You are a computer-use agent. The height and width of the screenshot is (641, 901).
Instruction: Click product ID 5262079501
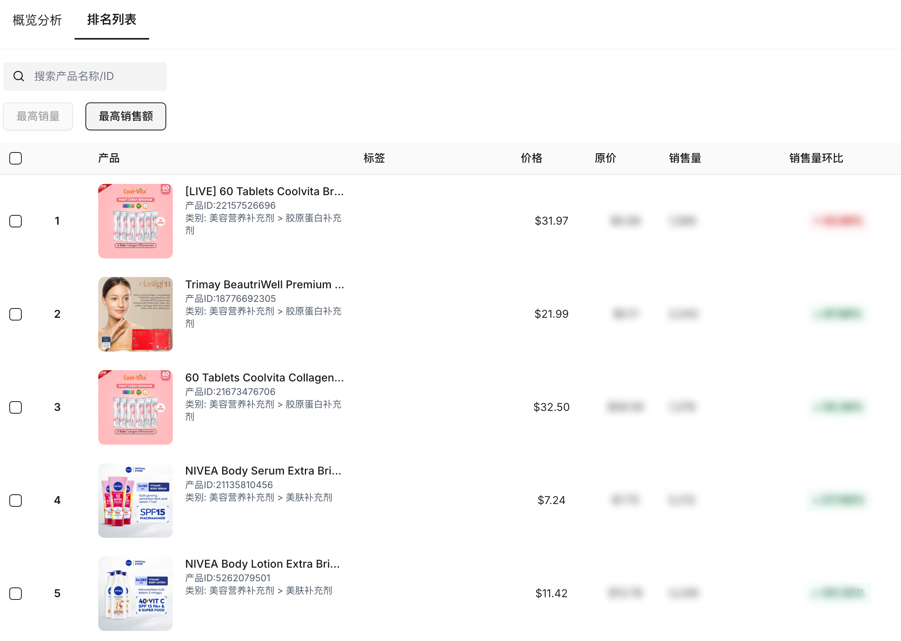point(228,578)
